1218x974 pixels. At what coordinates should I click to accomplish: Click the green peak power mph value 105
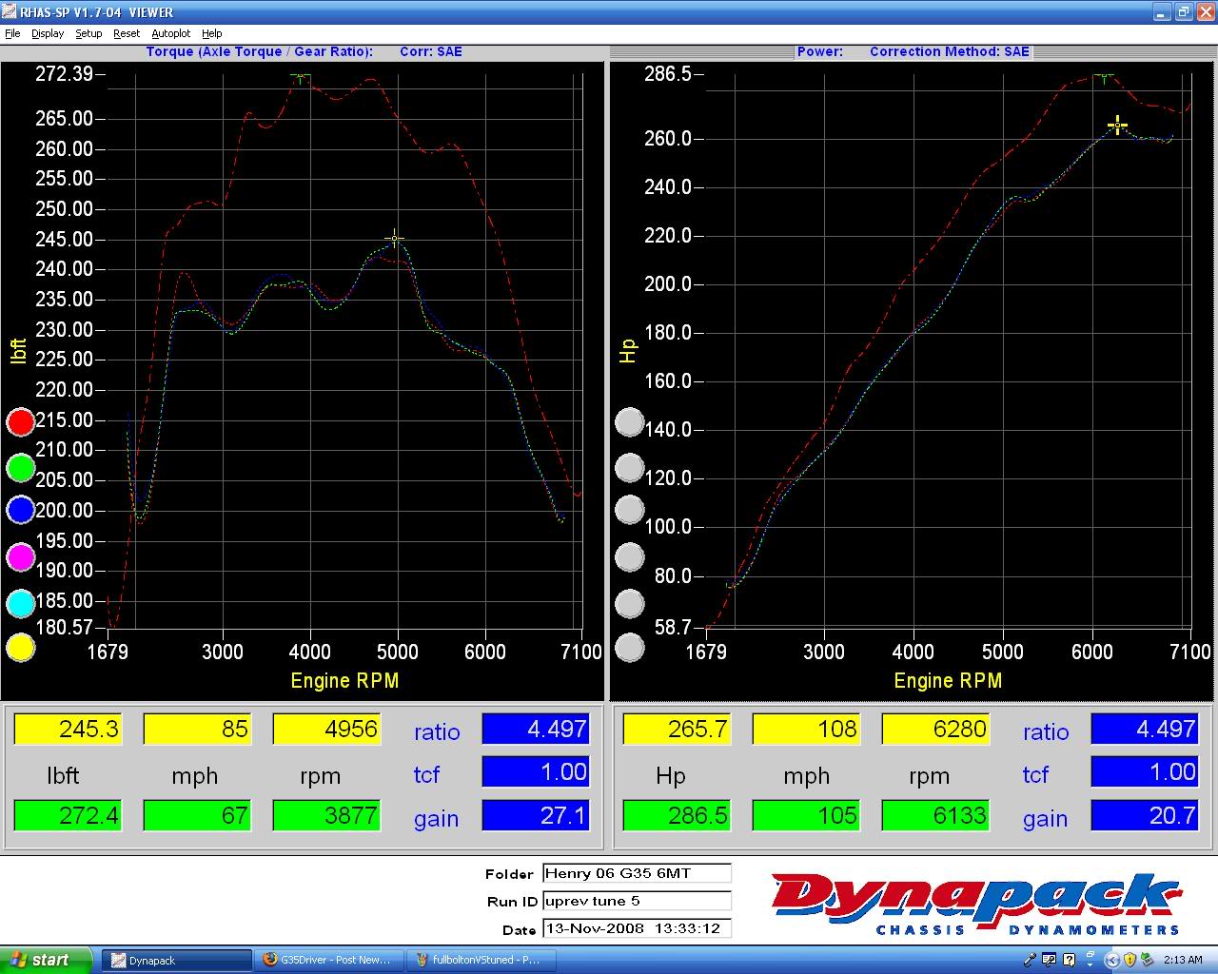tap(806, 815)
